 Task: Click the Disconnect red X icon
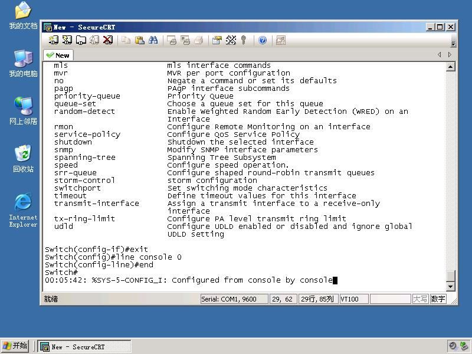(x=108, y=40)
